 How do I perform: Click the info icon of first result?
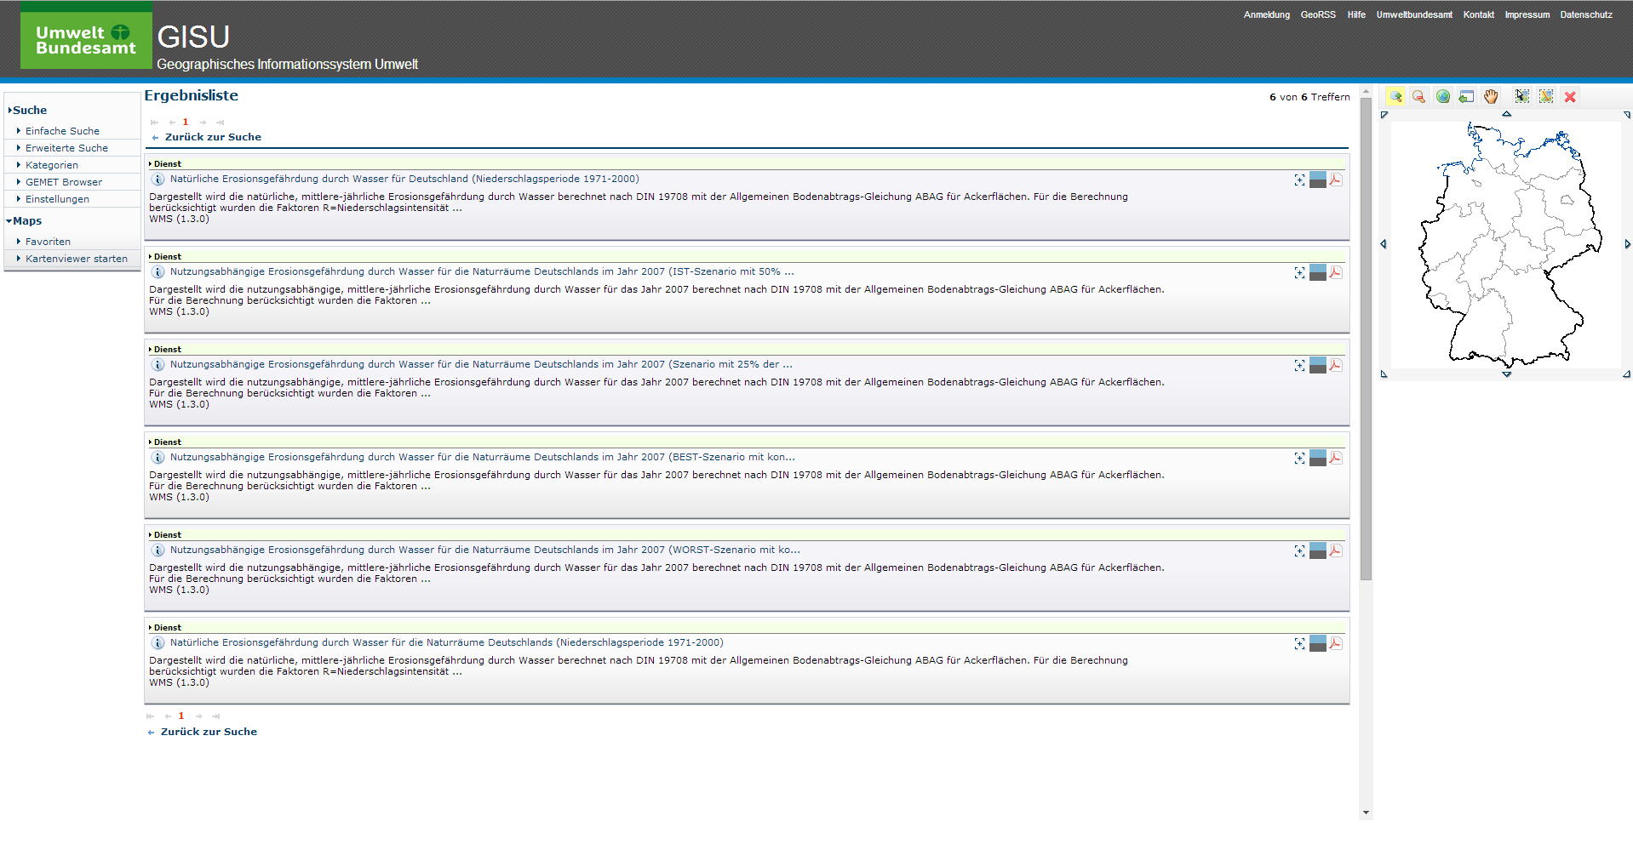[158, 180]
